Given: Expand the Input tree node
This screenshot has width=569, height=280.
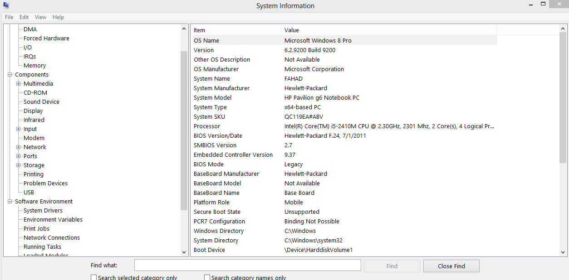Looking at the screenshot, I should coord(19,129).
